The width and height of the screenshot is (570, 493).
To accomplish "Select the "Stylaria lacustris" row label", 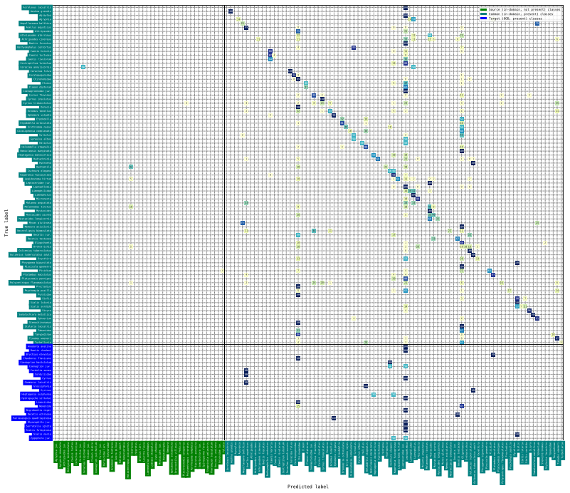I will pos(38,326).
